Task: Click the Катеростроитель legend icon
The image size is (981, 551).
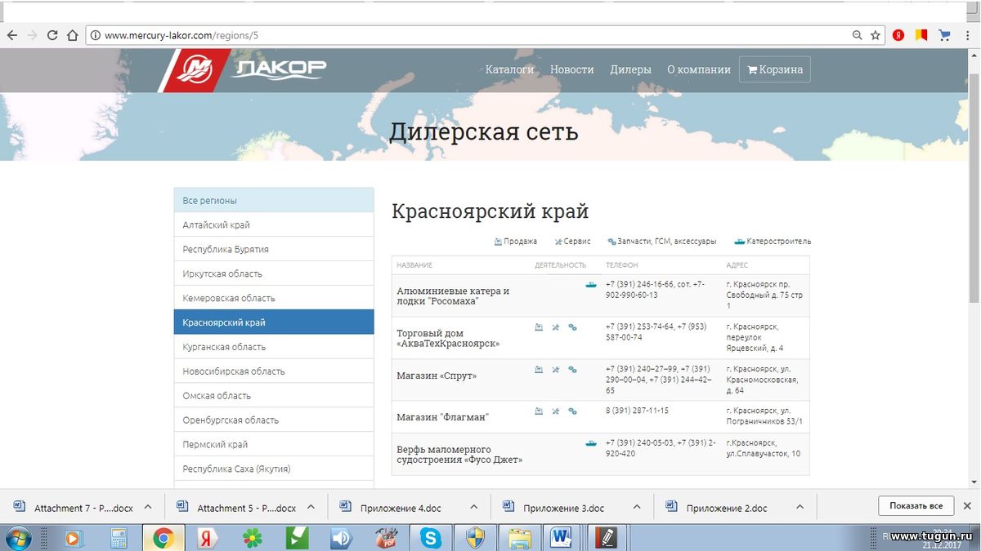Action: pyautogui.click(x=739, y=242)
